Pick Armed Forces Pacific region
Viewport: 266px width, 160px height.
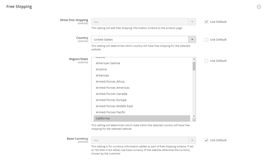coord(110,112)
